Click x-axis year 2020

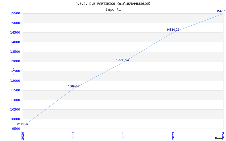pos(23,136)
